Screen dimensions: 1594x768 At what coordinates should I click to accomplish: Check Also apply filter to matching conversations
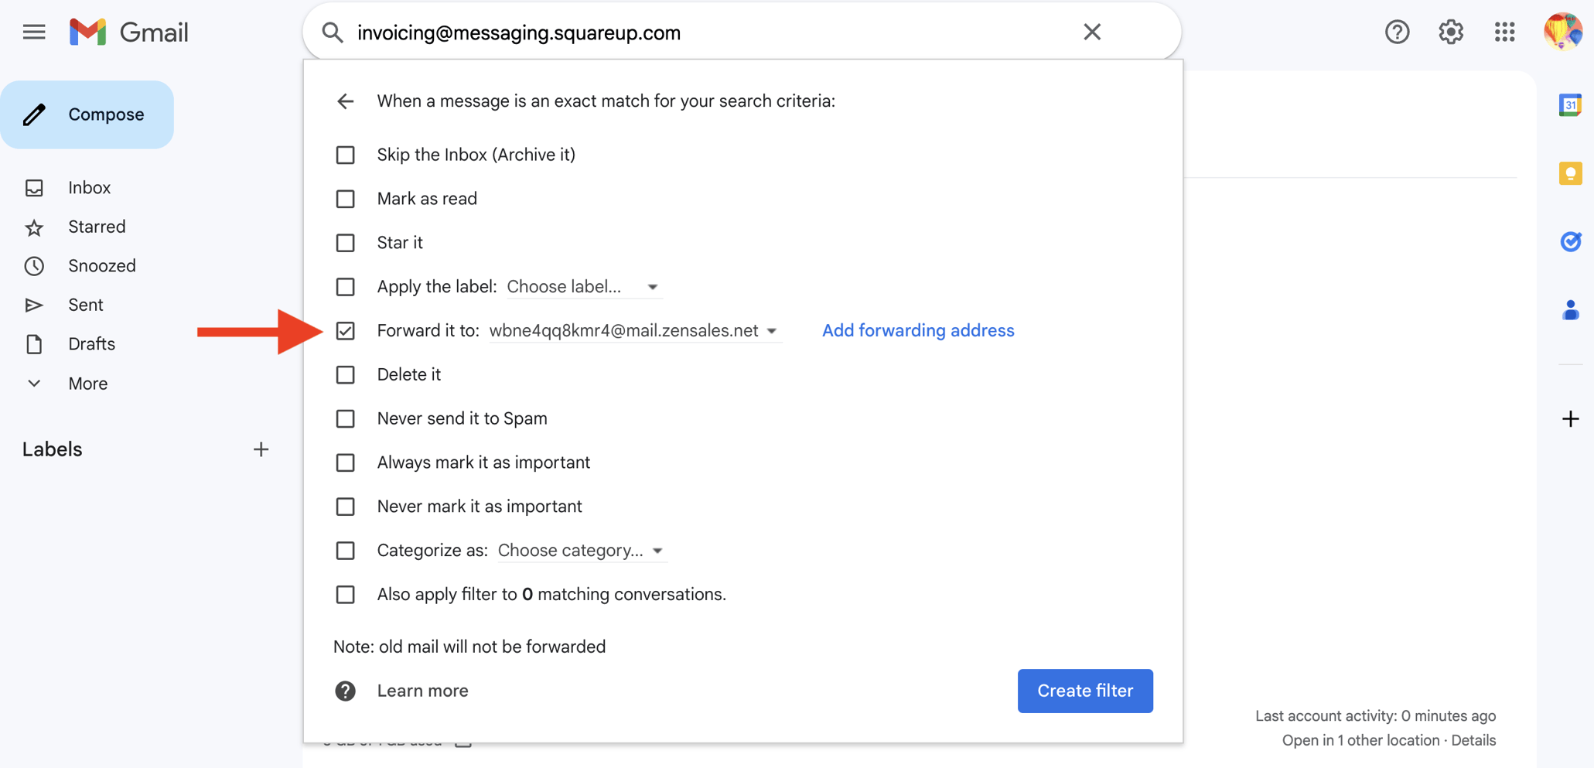(345, 595)
